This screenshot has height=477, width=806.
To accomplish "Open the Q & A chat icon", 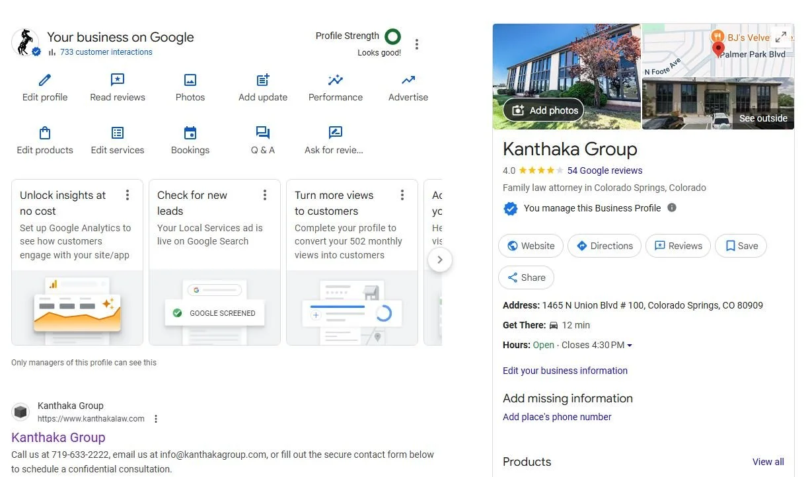I will [x=263, y=133].
